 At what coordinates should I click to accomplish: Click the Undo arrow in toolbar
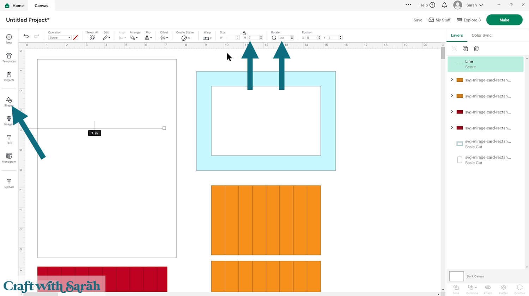[x=26, y=36]
